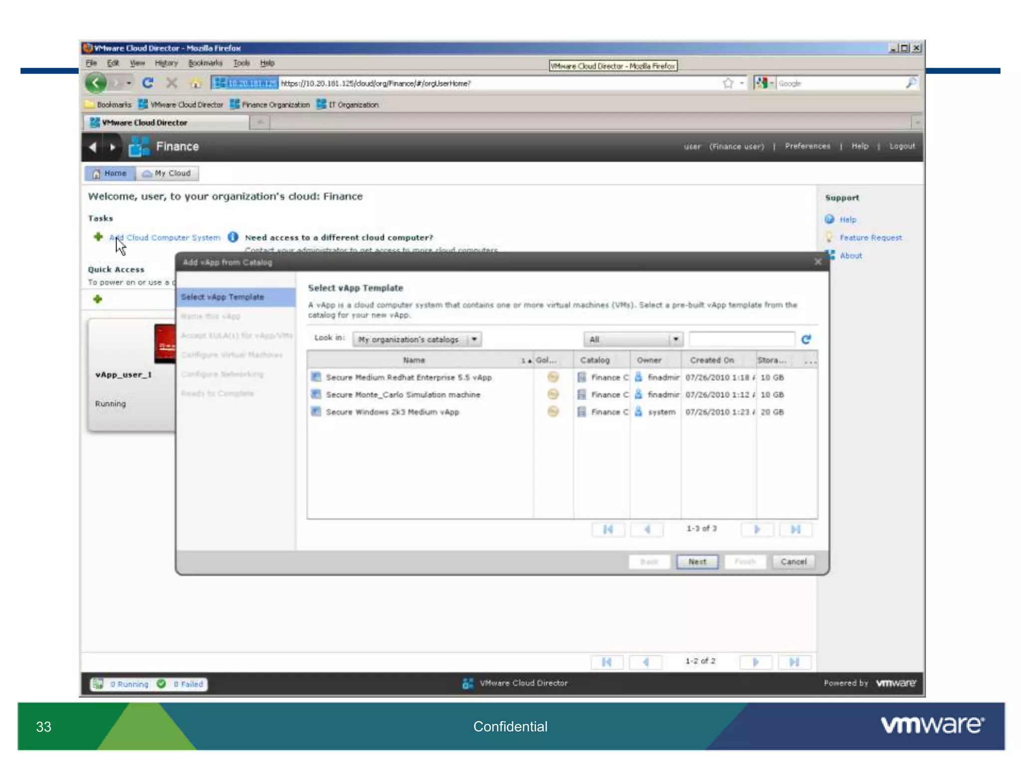Switch to the My Cloud tab

point(168,173)
